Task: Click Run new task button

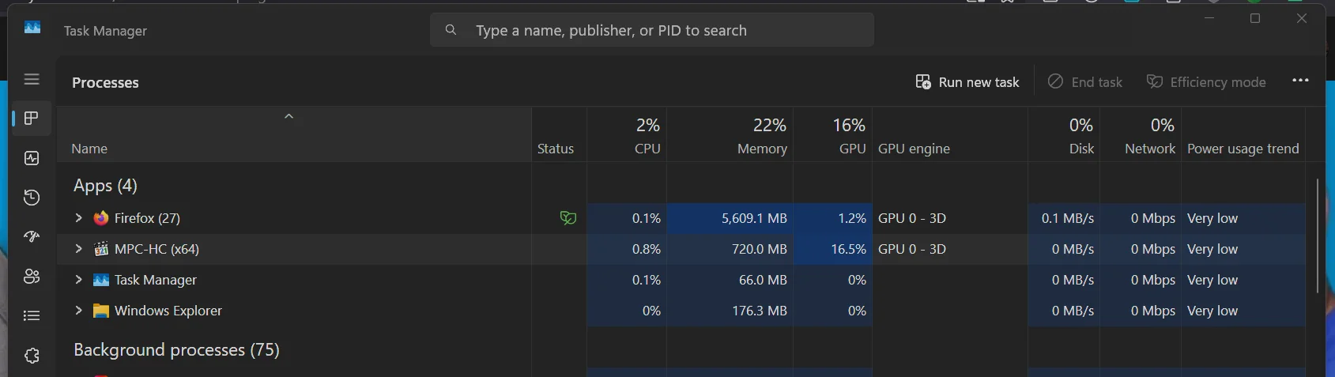Action: (967, 82)
